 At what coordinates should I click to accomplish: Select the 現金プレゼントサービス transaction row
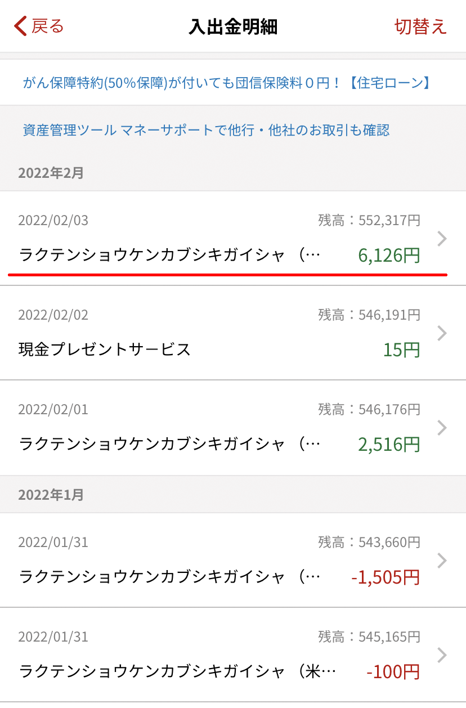click(x=105, y=349)
